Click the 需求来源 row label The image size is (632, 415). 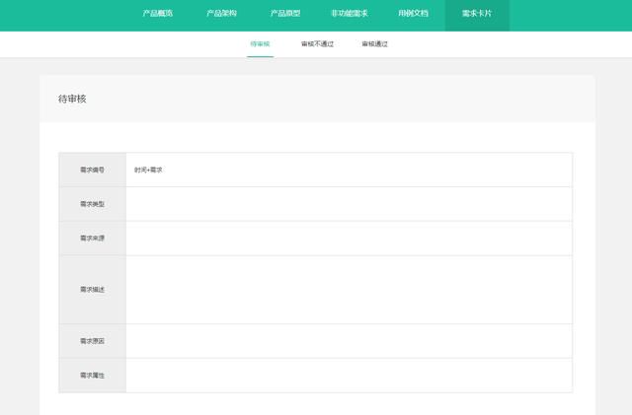coord(92,239)
